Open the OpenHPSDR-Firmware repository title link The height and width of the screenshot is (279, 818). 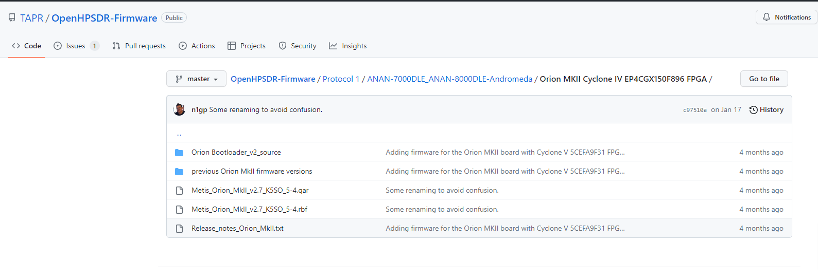tap(104, 18)
